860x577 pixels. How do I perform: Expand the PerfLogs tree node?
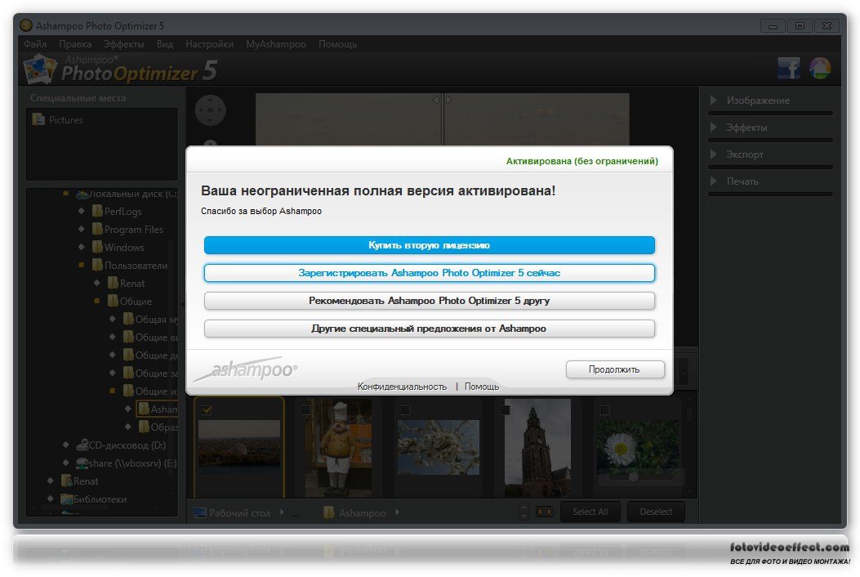tap(81, 212)
